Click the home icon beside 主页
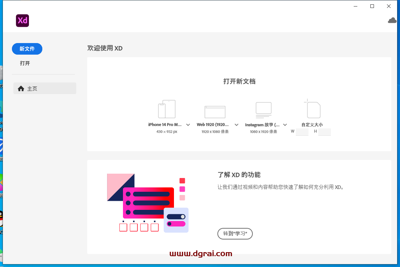The width and height of the screenshot is (400, 267). click(21, 89)
